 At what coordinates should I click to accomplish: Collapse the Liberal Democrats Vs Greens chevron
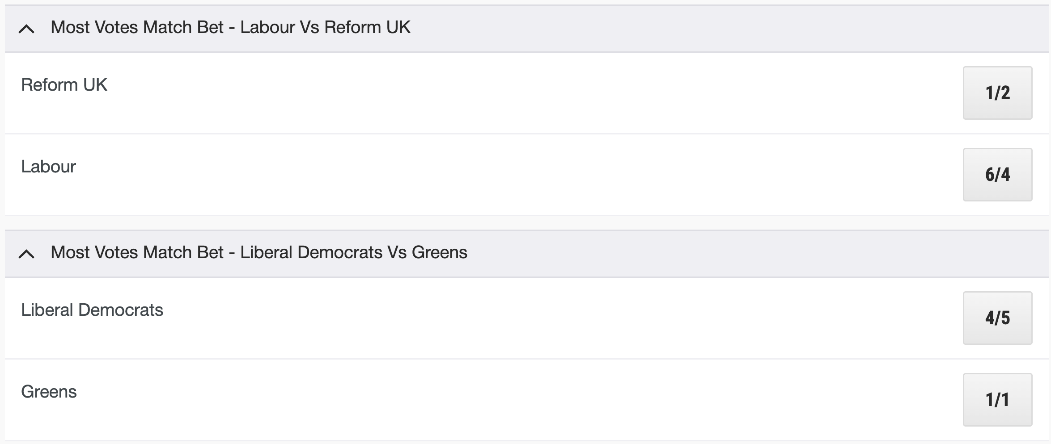click(x=26, y=254)
